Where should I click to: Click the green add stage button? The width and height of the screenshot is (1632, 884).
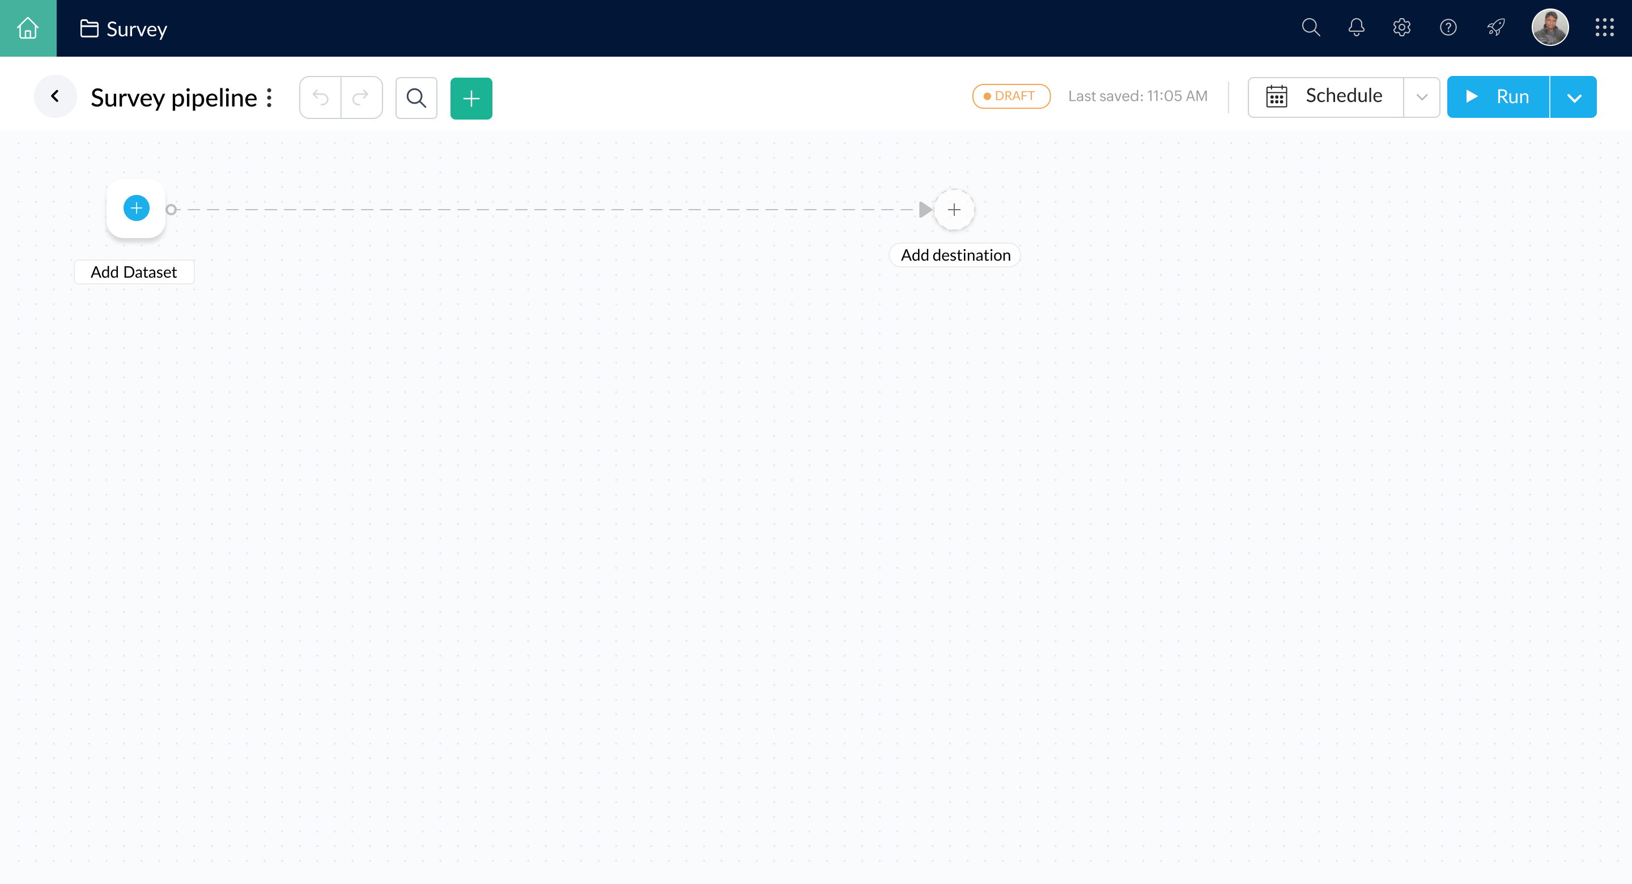click(471, 98)
